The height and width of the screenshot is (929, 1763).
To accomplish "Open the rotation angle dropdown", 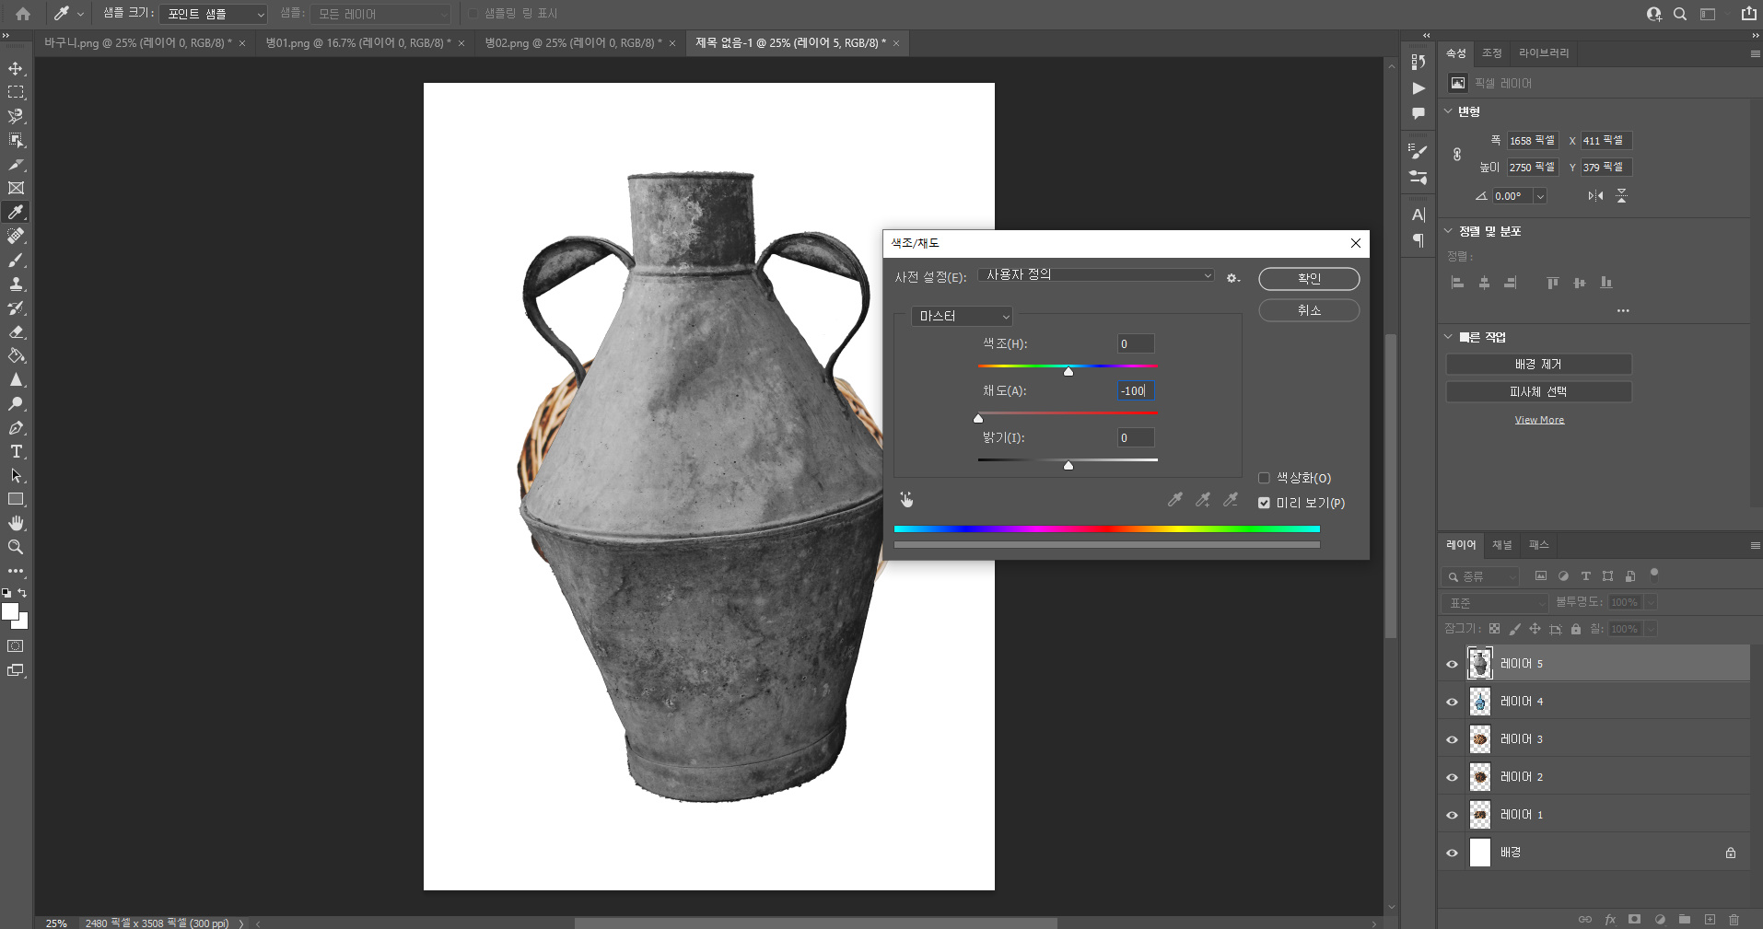I will pyautogui.click(x=1540, y=196).
